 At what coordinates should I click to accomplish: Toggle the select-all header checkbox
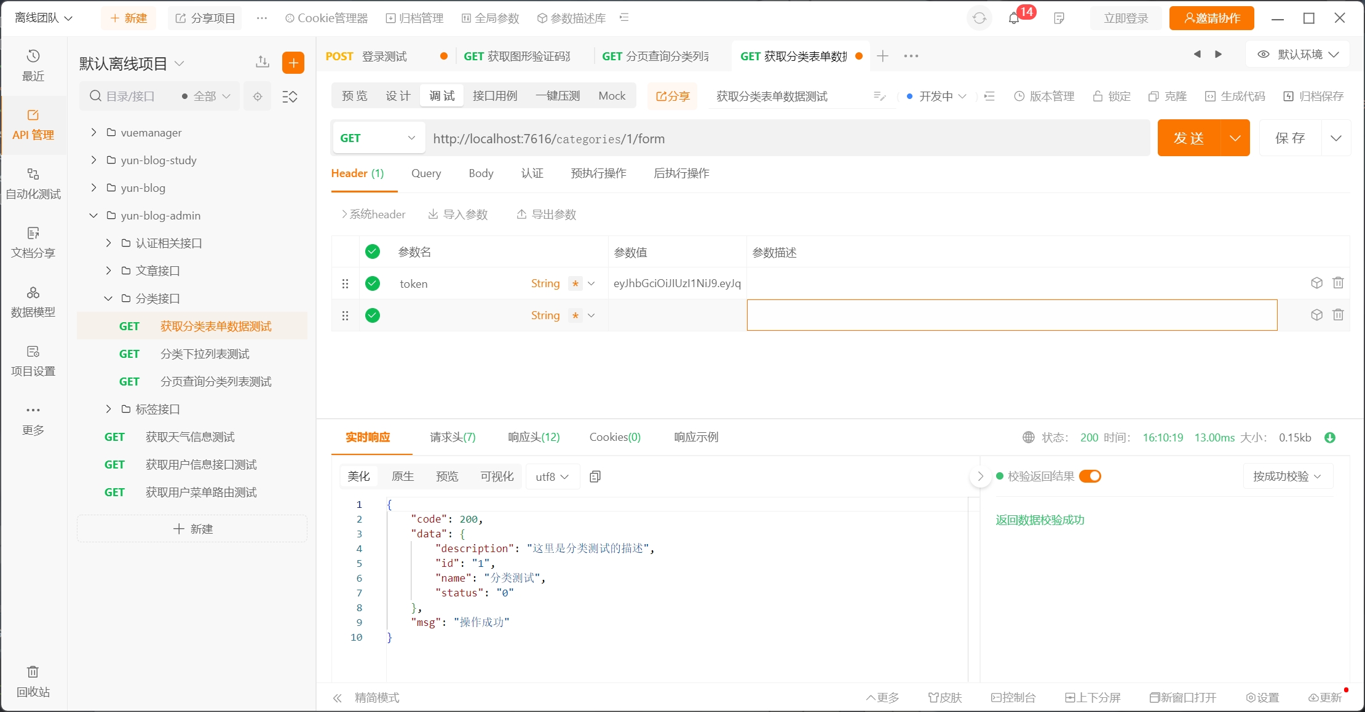point(373,251)
